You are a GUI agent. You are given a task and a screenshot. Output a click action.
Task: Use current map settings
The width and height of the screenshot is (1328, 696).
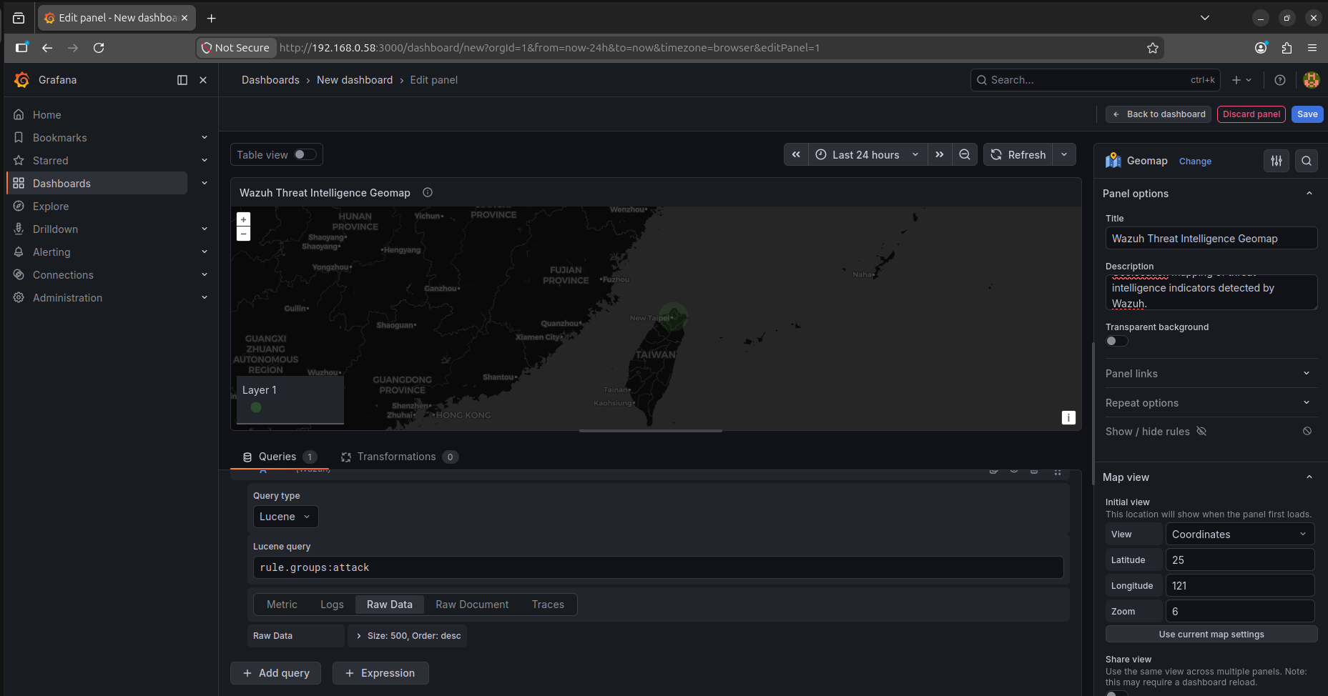(x=1211, y=635)
